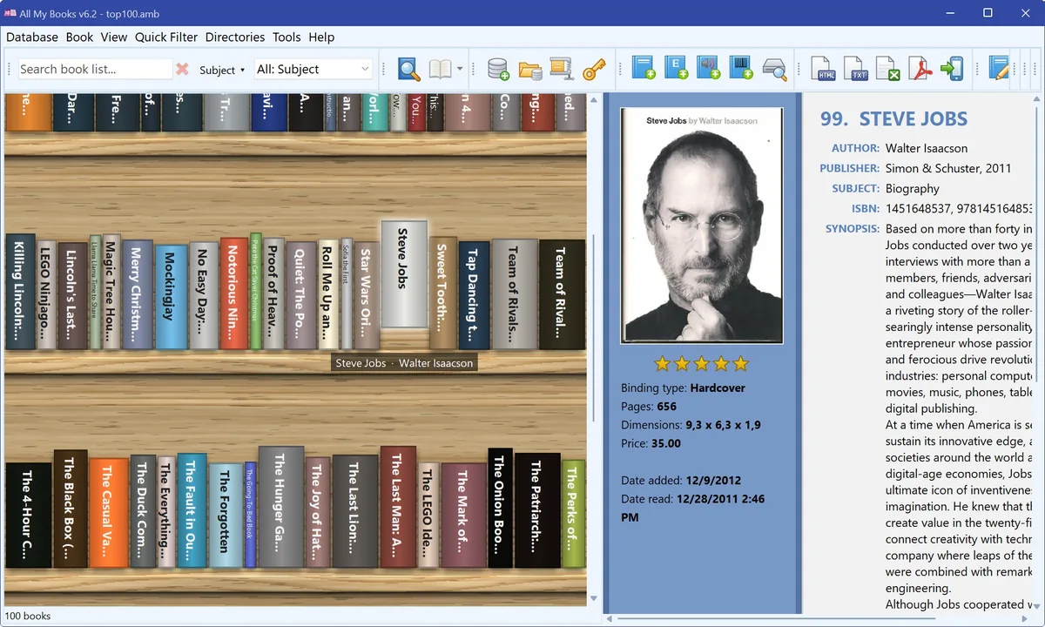Open the Tools menu
The image size is (1045, 627).
(287, 37)
